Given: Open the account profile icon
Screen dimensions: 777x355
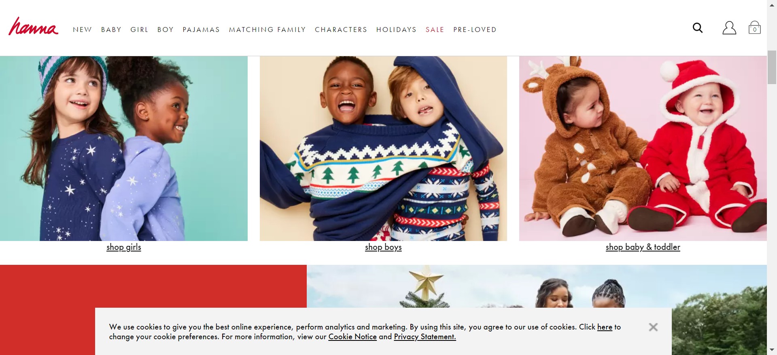Looking at the screenshot, I should point(729,28).
